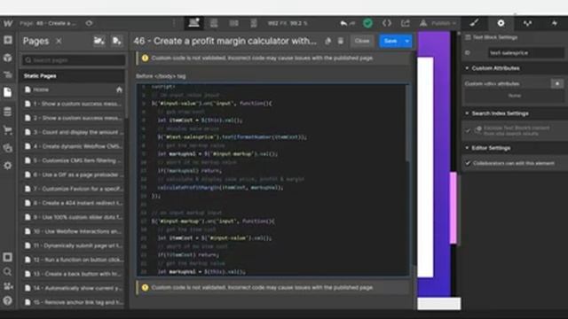Switch to the Style Manager tab
This screenshot has width=568, height=319.
(x=527, y=23)
